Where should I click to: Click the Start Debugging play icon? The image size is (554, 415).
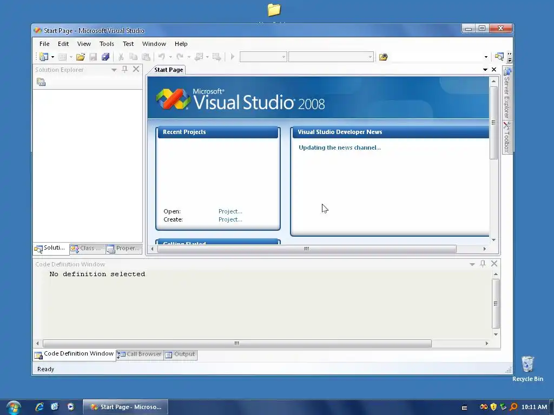[x=233, y=56]
